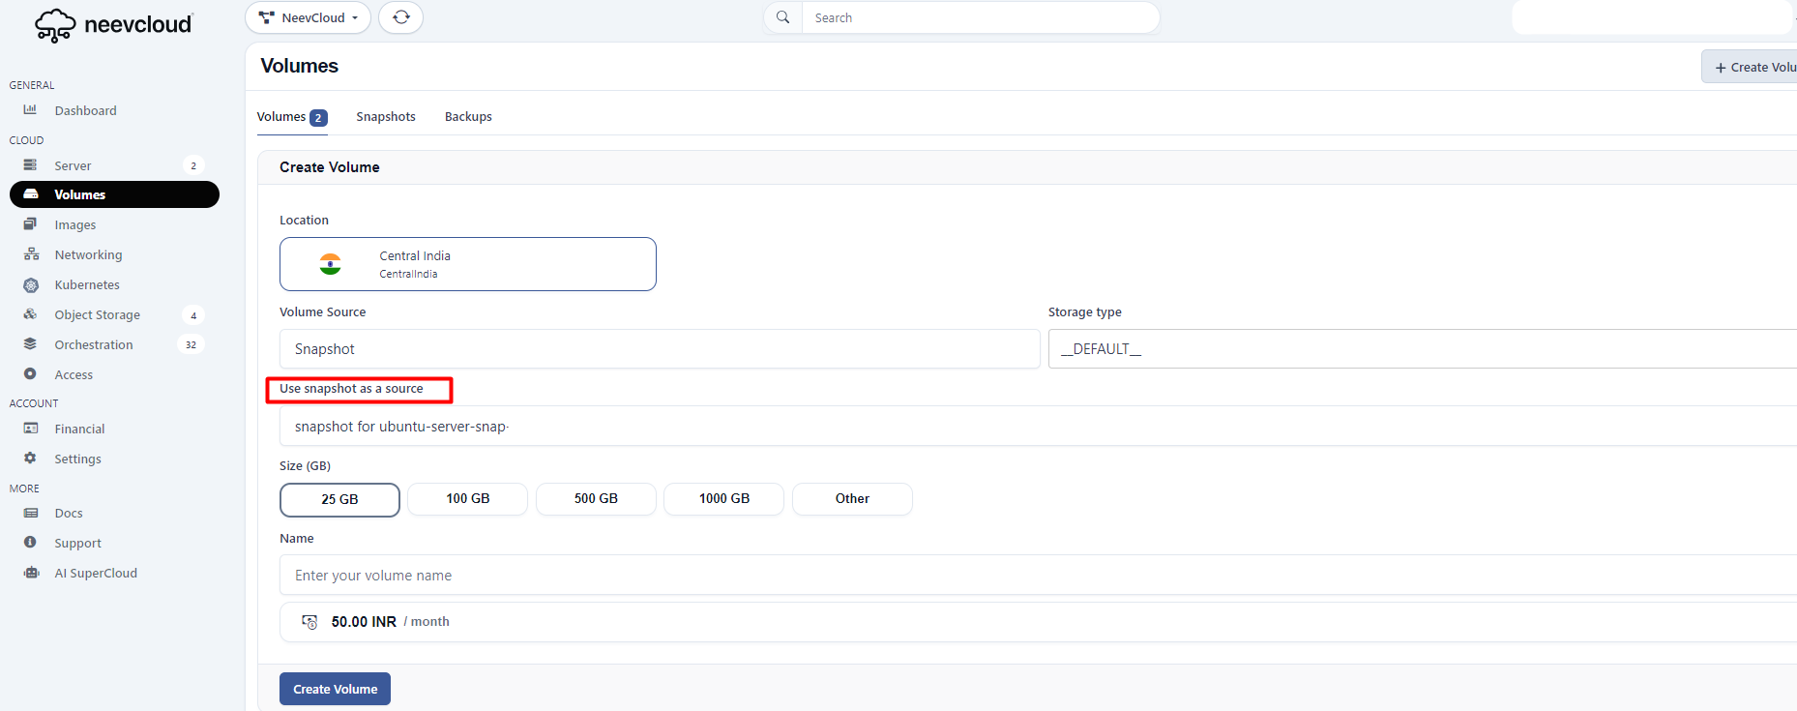1797x711 pixels.
Task: Open the NeevCloud project dropdown
Action: click(308, 17)
